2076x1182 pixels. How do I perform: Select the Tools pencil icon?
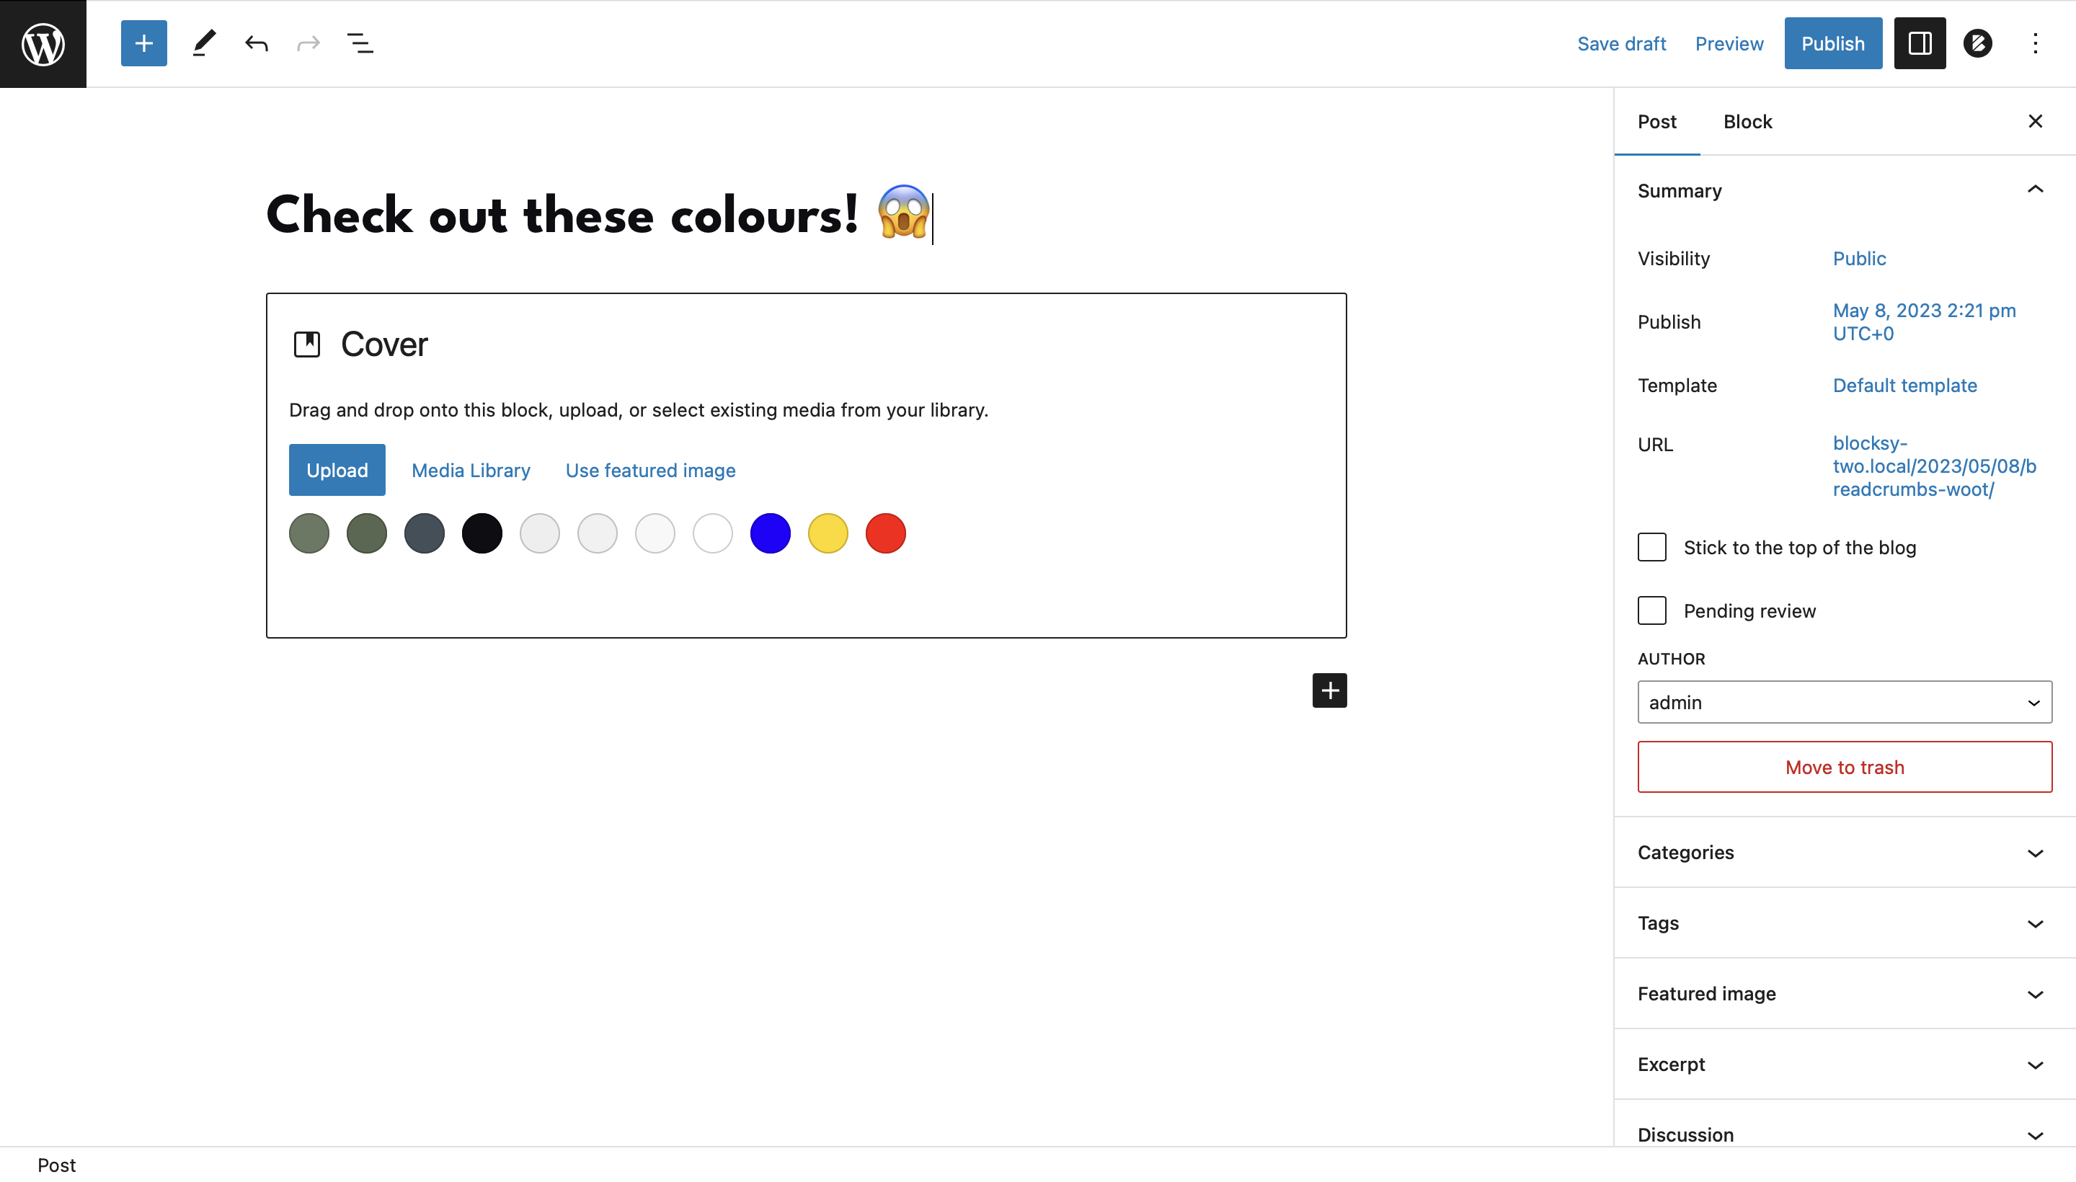[204, 43]
